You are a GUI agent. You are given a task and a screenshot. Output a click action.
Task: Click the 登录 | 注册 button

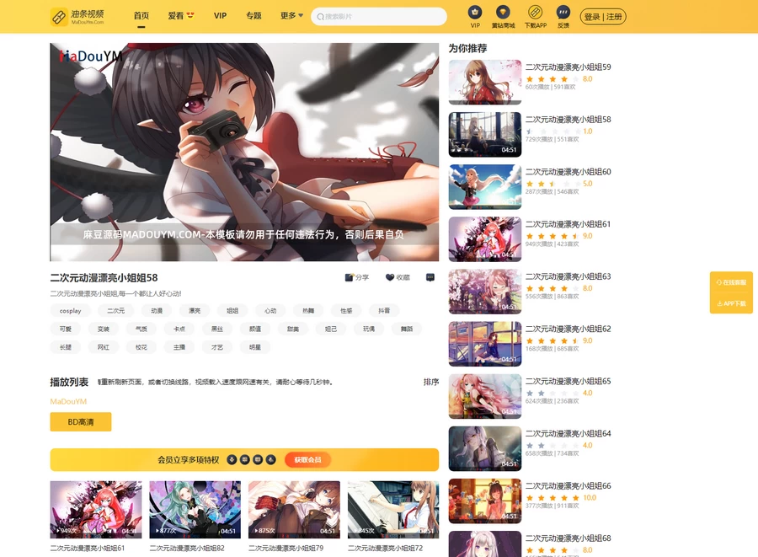click(x=603, y=17)
